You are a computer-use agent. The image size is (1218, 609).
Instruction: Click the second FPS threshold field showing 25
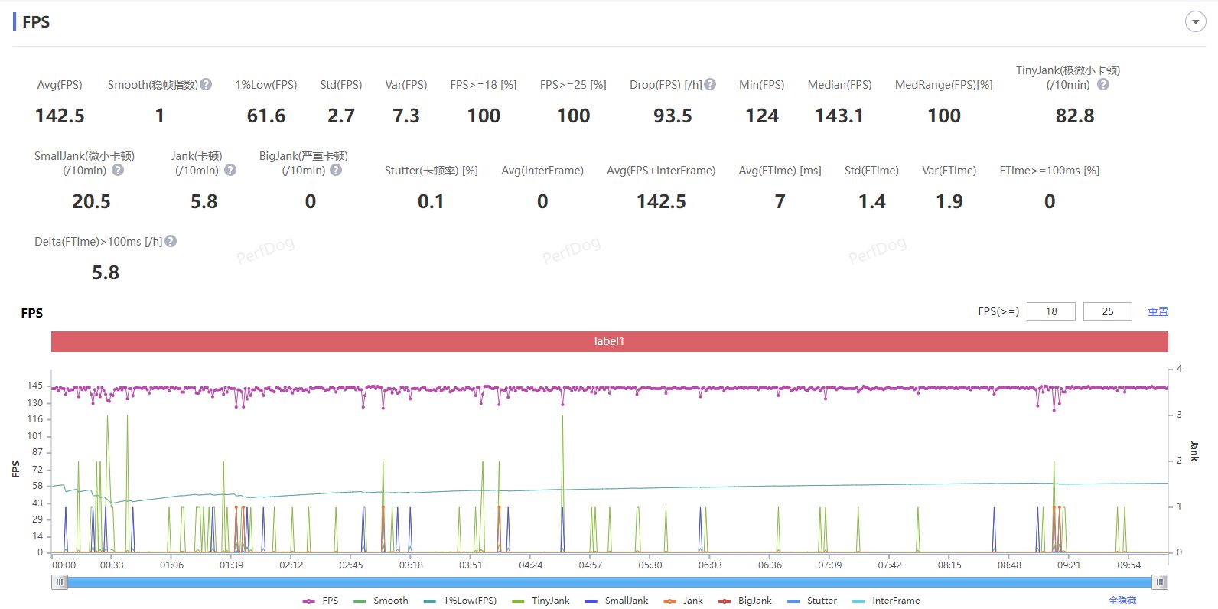point(1107,311)
